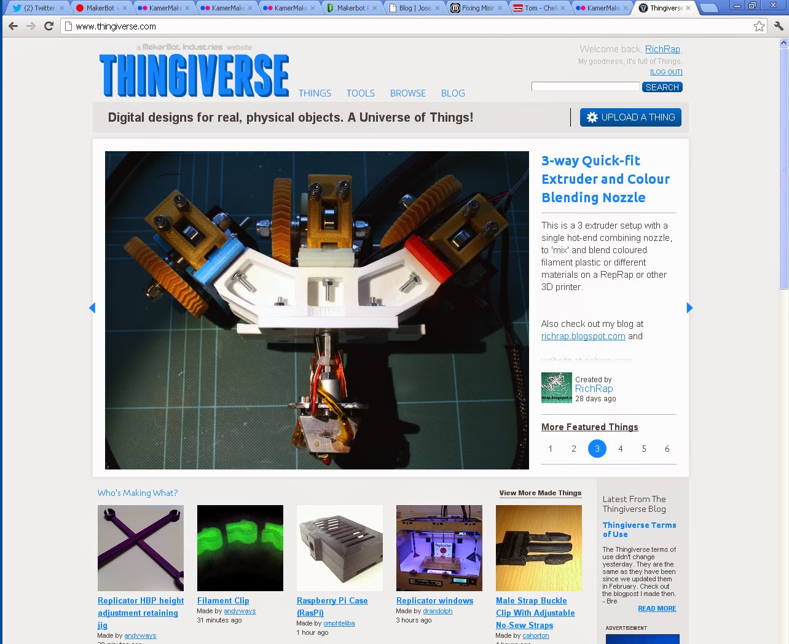The height and width of the screenshot is (644, 789).
Task: Click RichRap creator name link
Action: coord(594,388)
